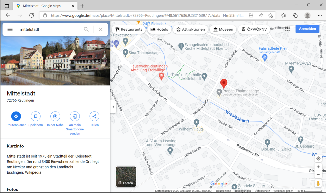This screenshot has height=193, width=326.
Task: Click the Teilen share icon
Action: [x=94, y=116]
